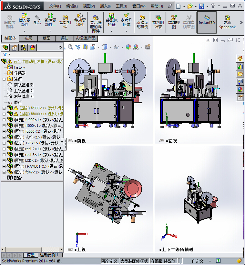Open View Orientation dropdown arrow
This screenshot has width=245, height=265.
point(99,47)
